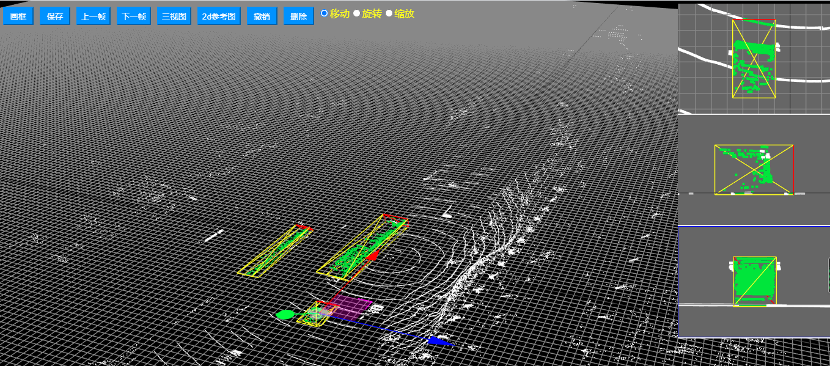Select the large center yellow bounding box
Viewport: 830px width, 366px height.
coord(361,249)
